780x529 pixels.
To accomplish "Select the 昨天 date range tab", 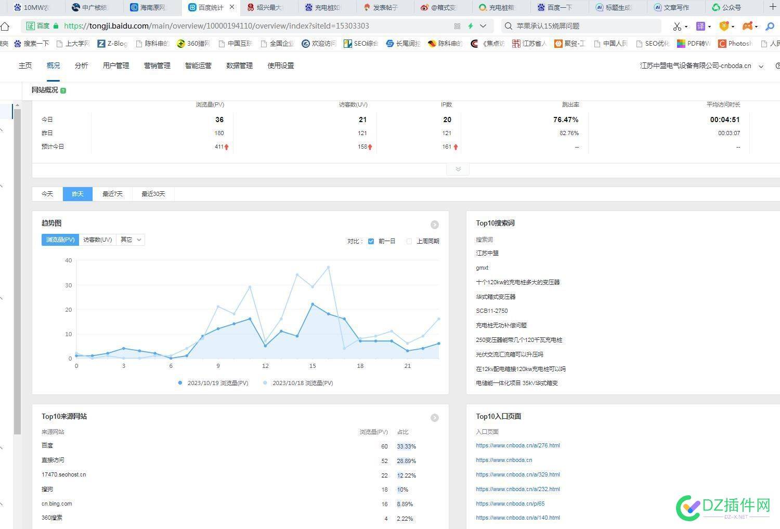I will (x=77, y=194).
